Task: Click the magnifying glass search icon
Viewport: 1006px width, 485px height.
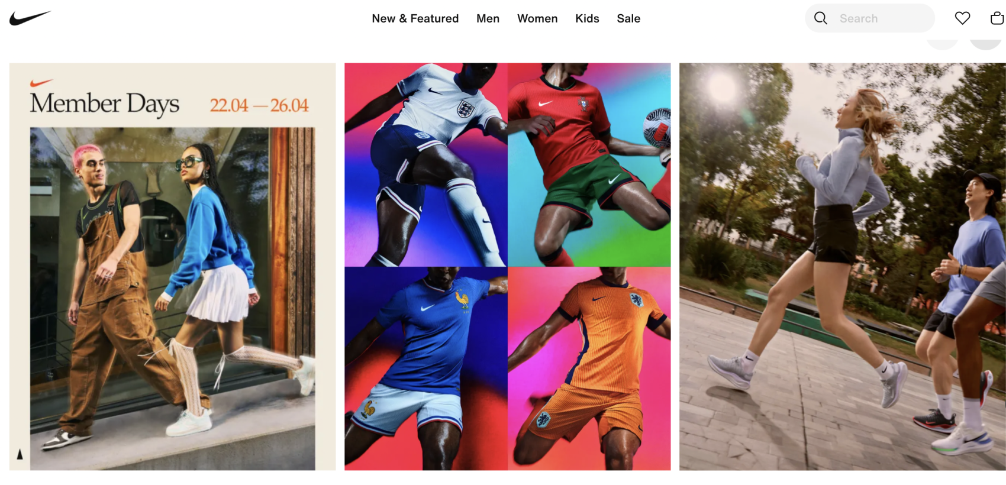Action: (x=821, y=18)
